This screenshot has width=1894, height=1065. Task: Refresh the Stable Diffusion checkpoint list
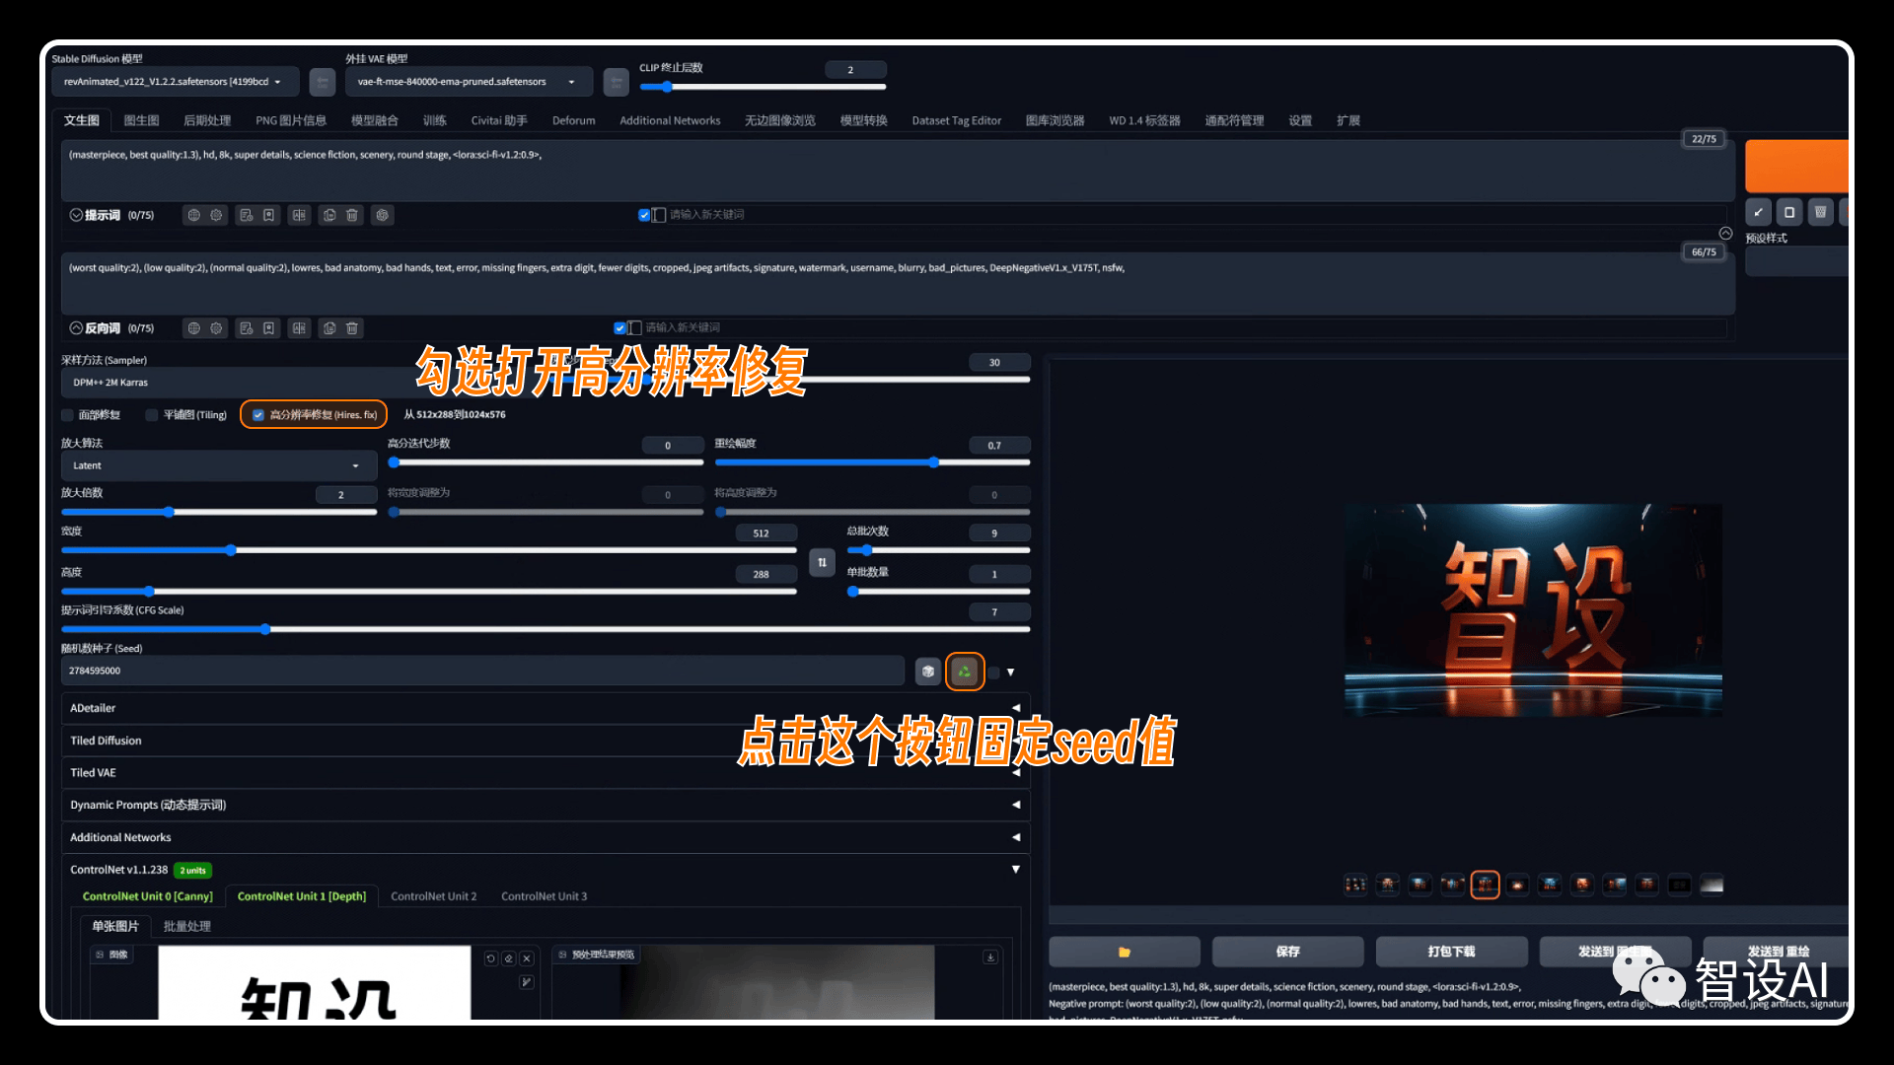click(x=322, y=82)
